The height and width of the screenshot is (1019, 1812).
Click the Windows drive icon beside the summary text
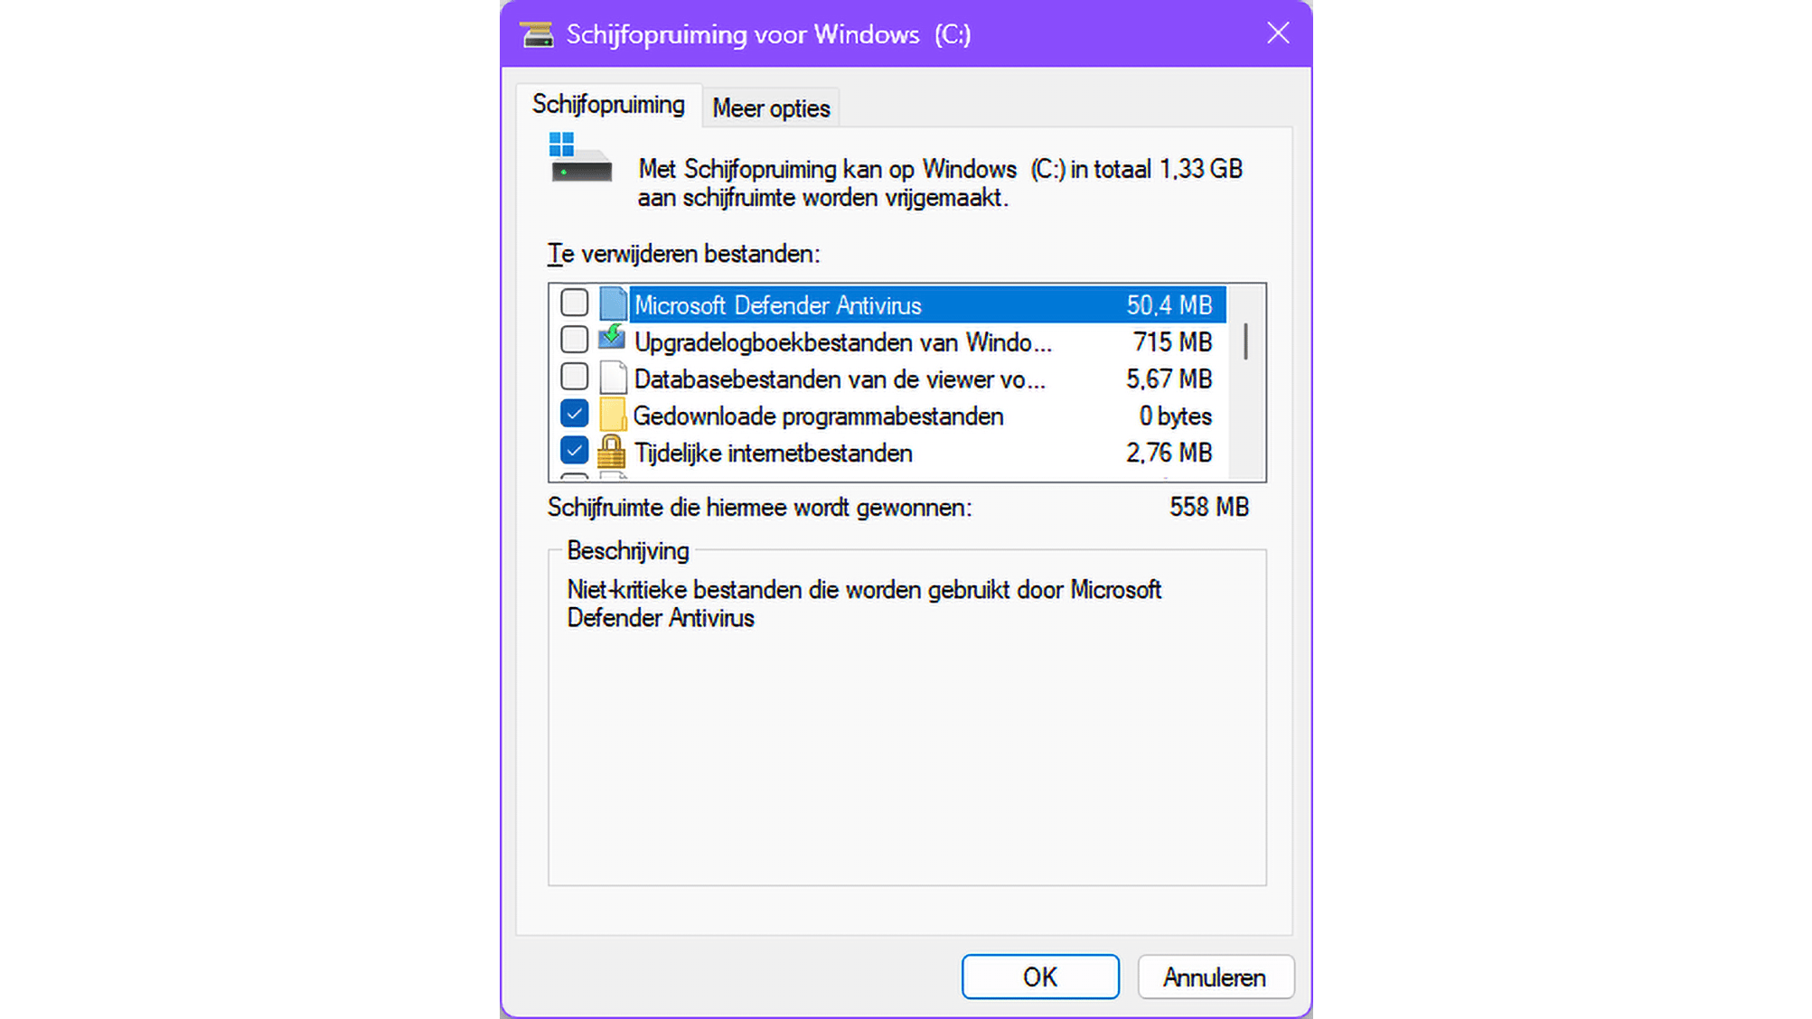580,157
